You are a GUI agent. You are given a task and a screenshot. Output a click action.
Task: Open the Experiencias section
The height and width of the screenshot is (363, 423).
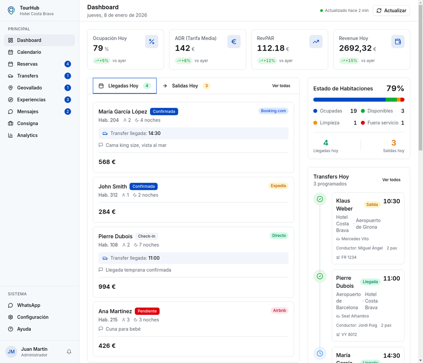coord(30,99)
